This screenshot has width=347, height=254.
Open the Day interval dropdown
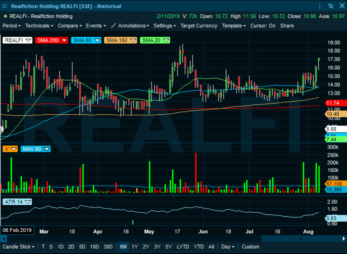pyautogui.click(x=228, y=247)
